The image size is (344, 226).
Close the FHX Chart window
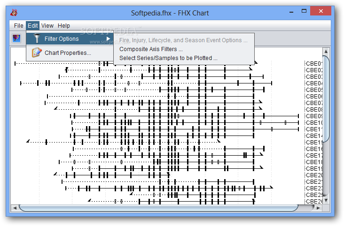[x=321, y=11]
